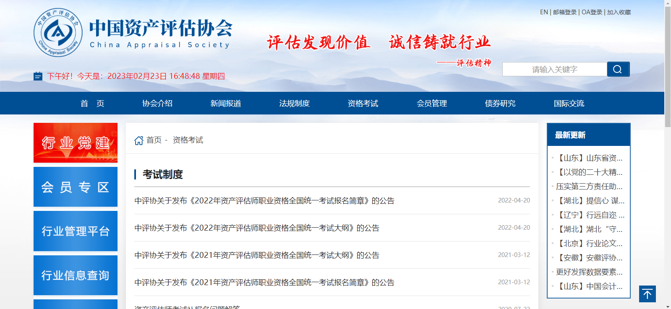Image resolution: width=671 pixels, height=309 pixels.
Task: Open 【辽宁】行远自迩 update item
Action: (x=590, y=215)
